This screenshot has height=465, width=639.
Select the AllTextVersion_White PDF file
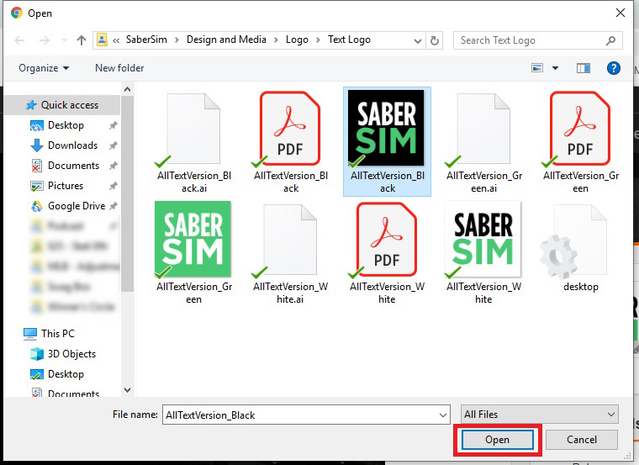point(387,252)
